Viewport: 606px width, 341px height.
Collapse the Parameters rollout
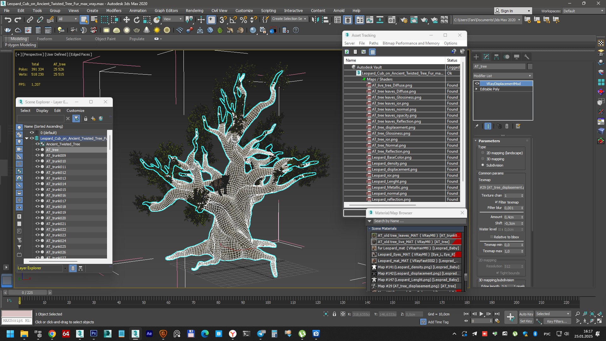pos(476,141)
